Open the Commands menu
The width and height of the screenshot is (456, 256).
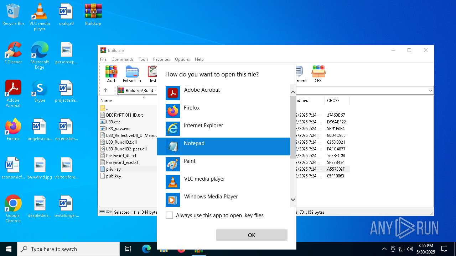(x=123, y=59)
